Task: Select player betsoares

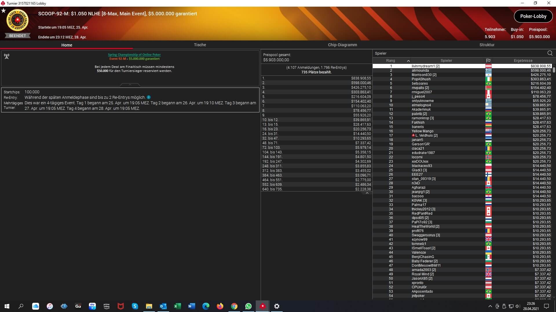Action: coord(462,83)
